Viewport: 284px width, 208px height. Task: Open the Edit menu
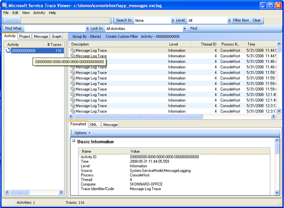click(15, 13)
